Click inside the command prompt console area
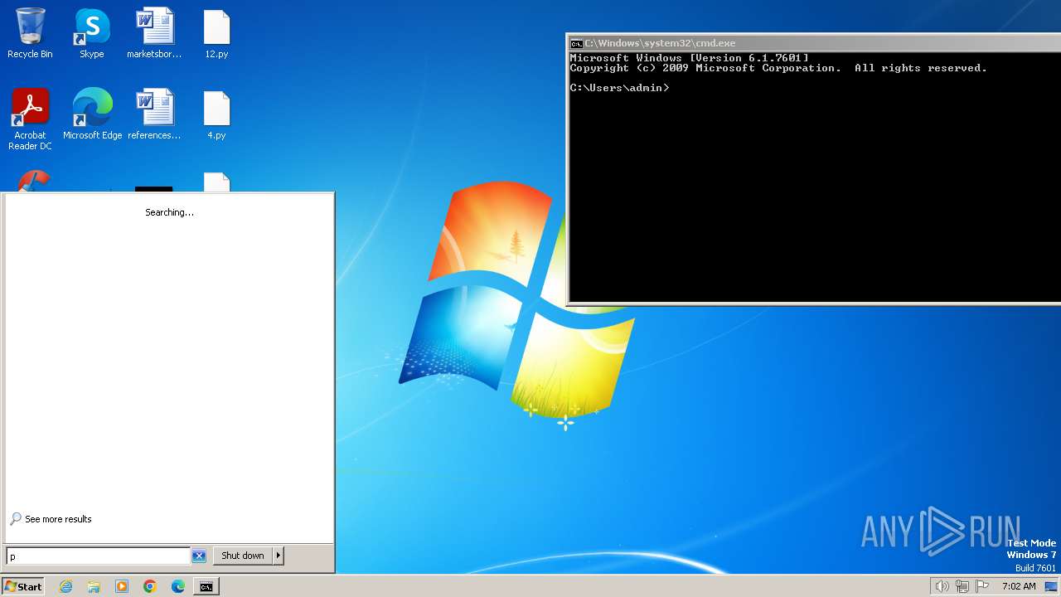The height and width of the screenshot is (597, 1061). coord(814,177)
